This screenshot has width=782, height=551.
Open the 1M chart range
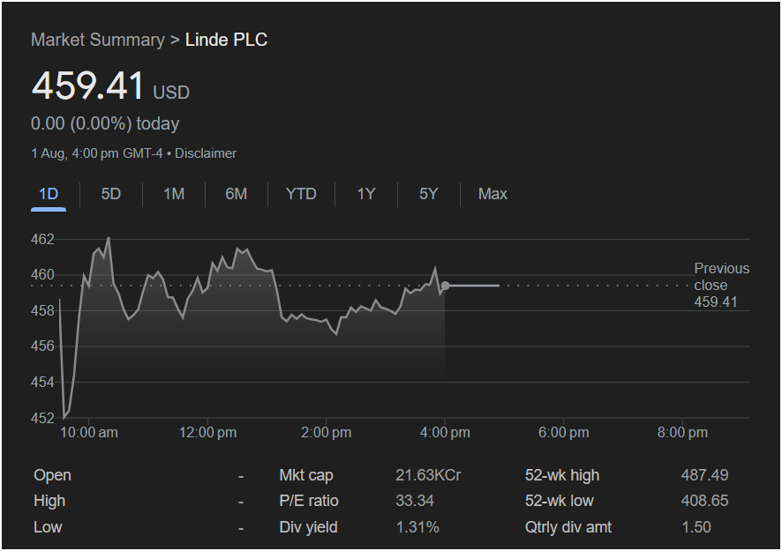click(174, 194)
